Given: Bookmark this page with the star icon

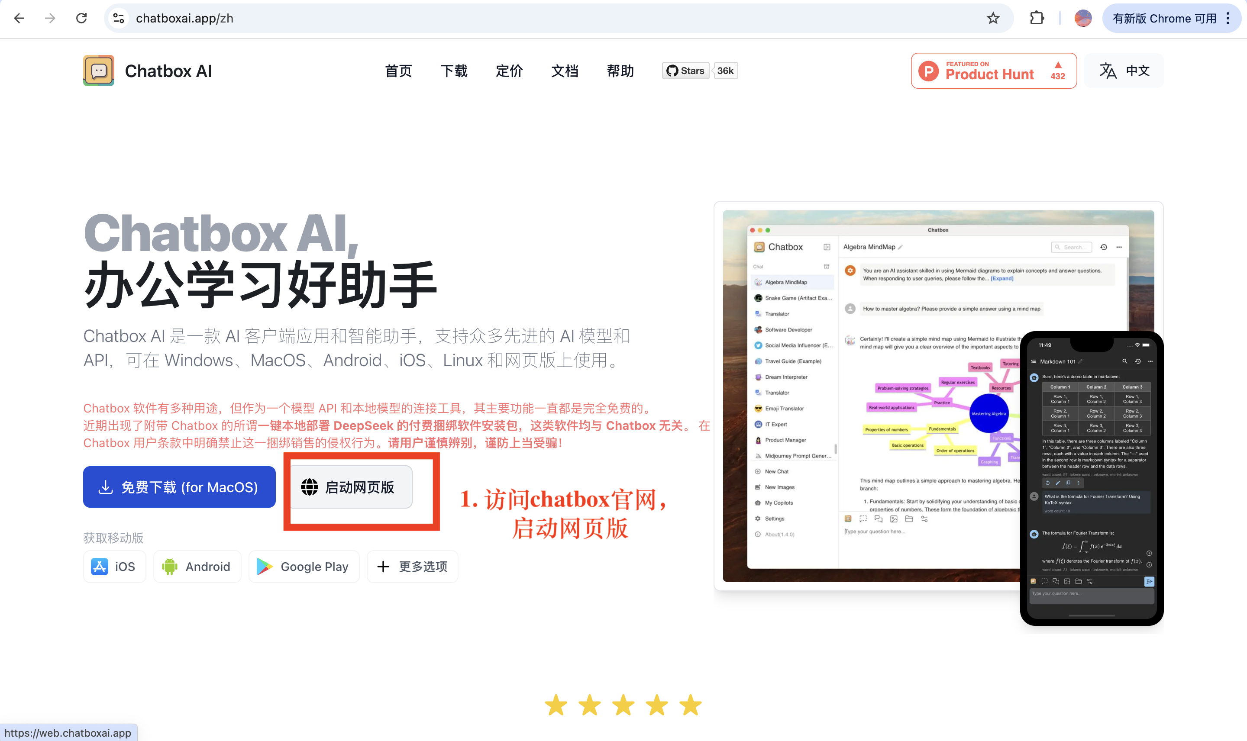Looking at the screenshot, I should [x=993, y=19].
